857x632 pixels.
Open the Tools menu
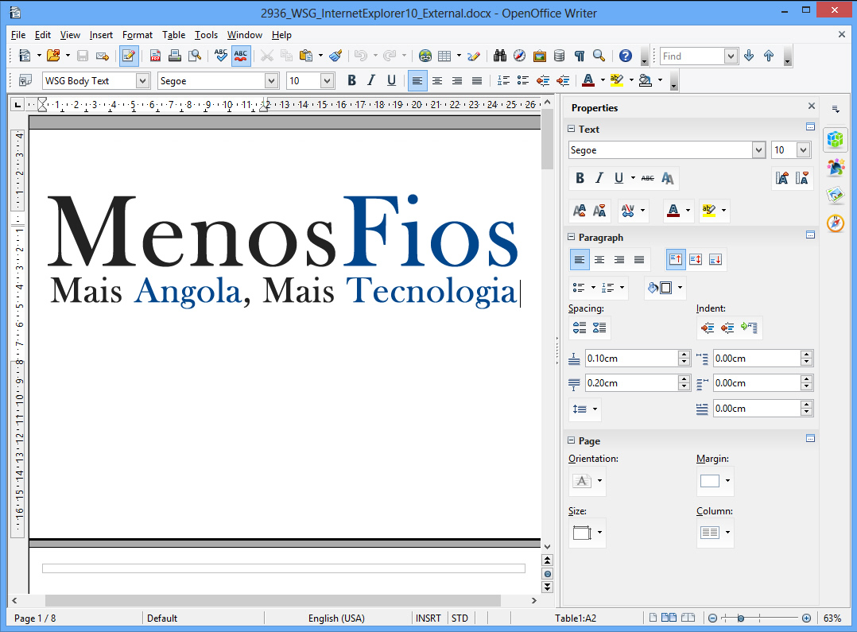pos(206,35)
